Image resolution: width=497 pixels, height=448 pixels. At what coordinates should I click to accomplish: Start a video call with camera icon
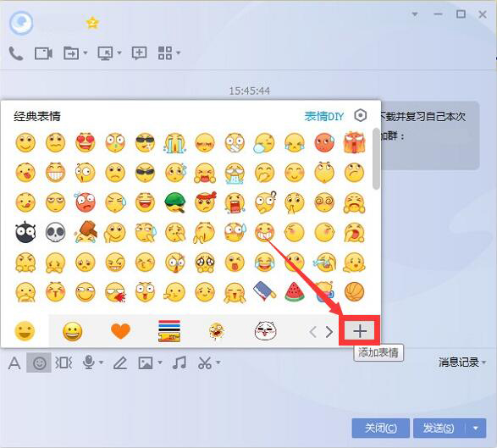(43, 53)
